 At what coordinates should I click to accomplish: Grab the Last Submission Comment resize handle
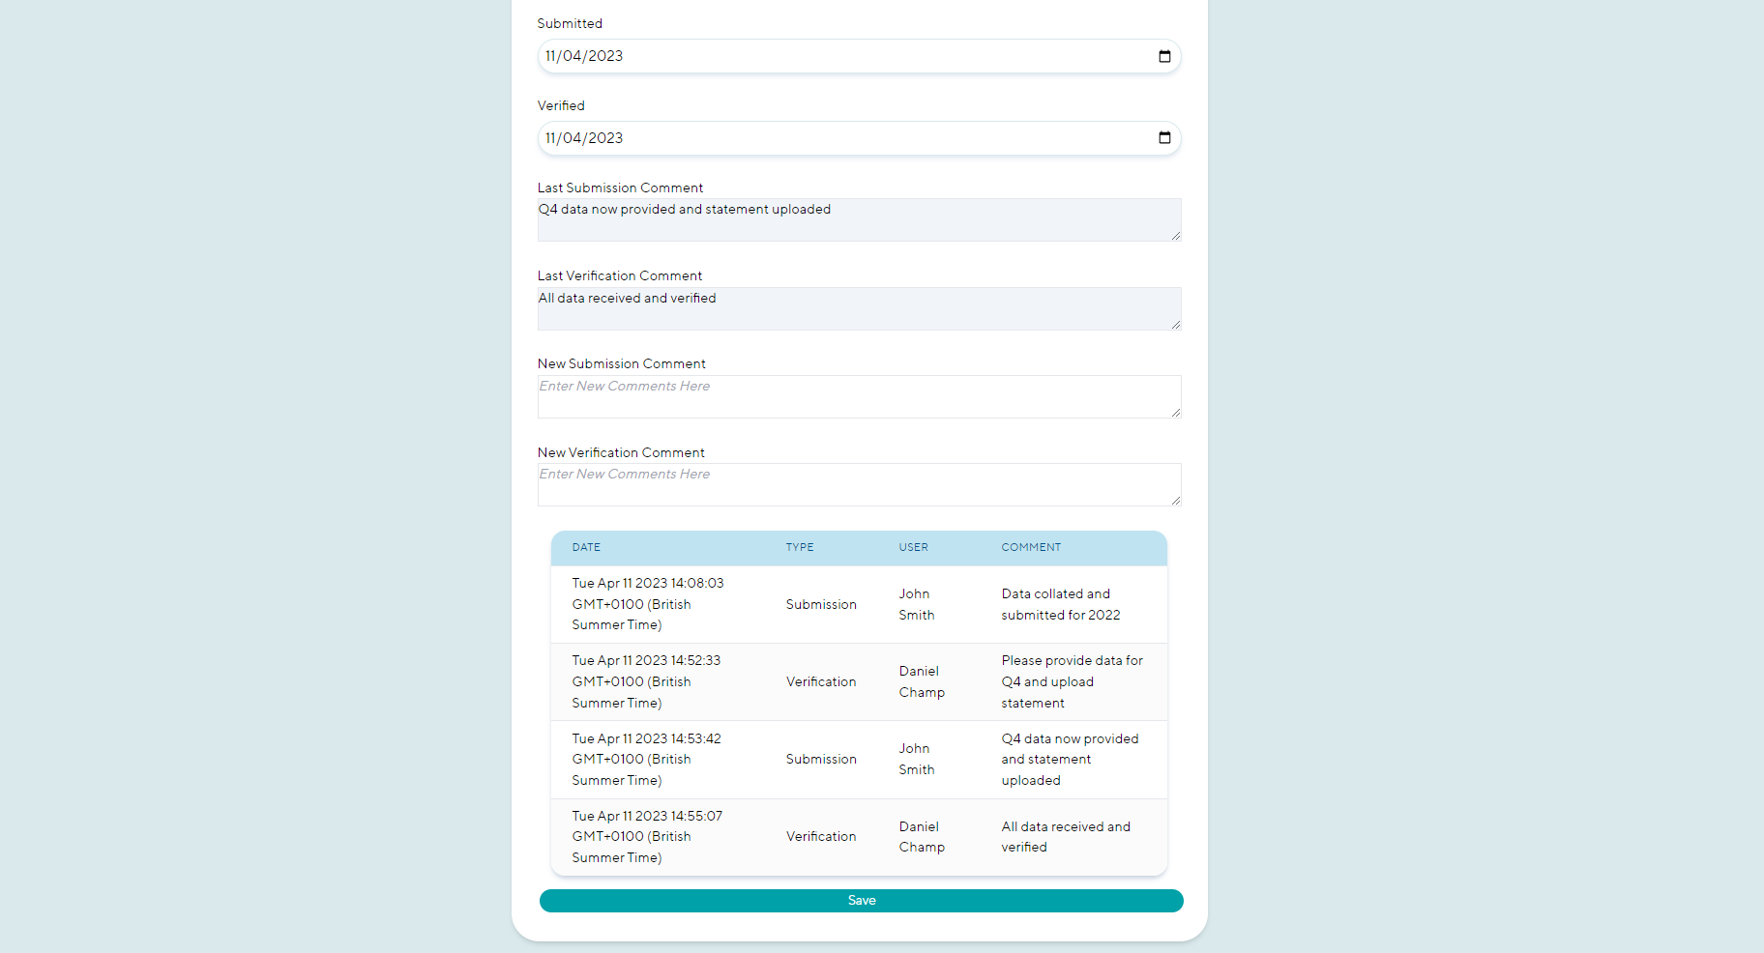coord(1175,236)
